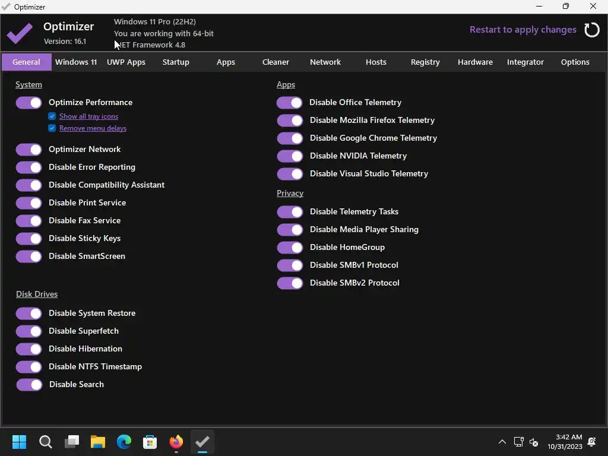Click the Privacy section header
Viewport: 608px width, 456px height.
[x=290, y=193]
